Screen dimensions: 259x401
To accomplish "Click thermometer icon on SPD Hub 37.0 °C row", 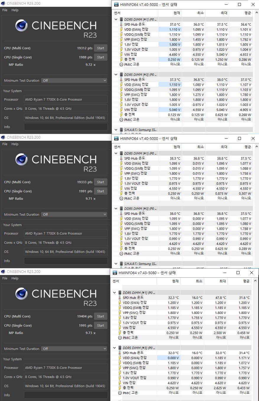I will tap(121, 24).
